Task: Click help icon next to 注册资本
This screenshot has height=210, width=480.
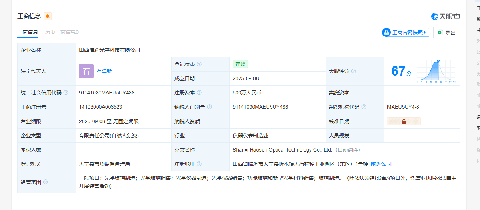Action: (199, 93)
